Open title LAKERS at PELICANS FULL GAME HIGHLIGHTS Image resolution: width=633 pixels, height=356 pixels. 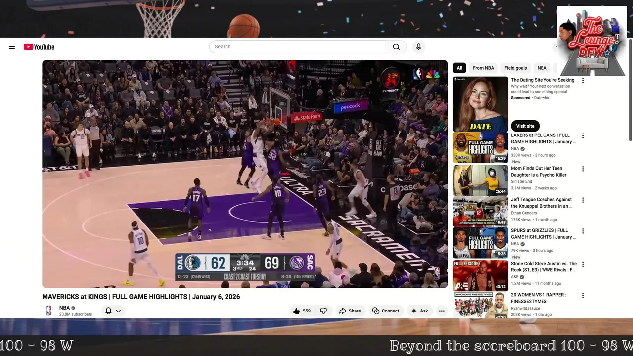pos(543,138)
